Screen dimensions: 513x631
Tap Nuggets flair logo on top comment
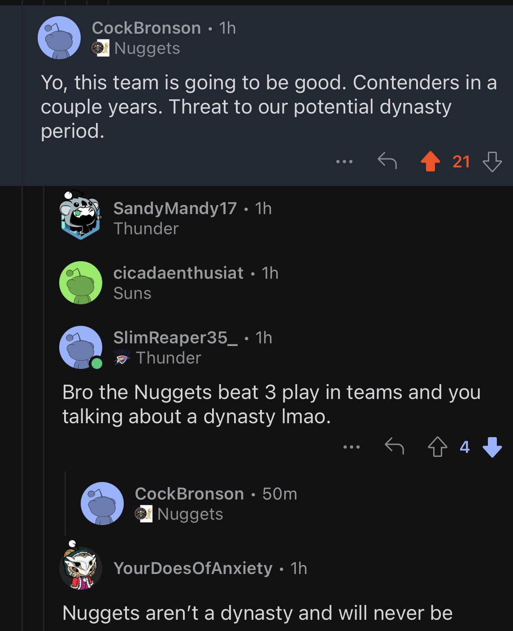click(100, 48)
